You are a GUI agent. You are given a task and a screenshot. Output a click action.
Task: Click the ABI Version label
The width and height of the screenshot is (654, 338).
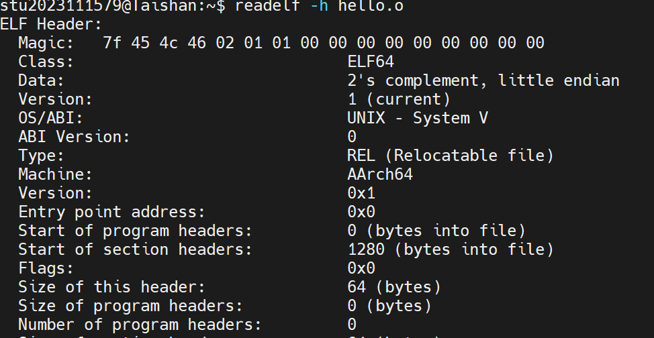coord(74,137)
